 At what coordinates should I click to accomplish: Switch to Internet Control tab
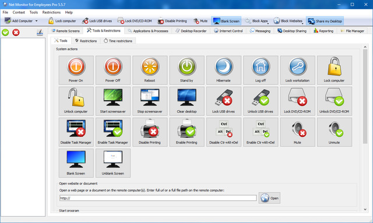pos(228,31)
